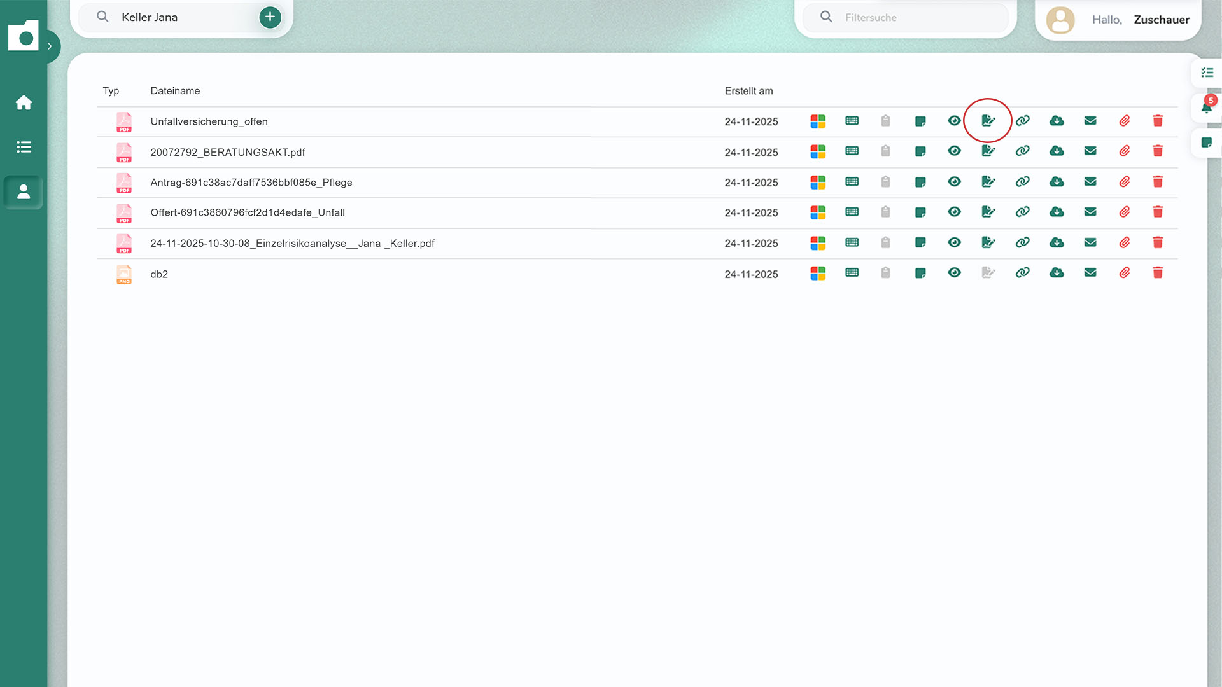View Antrag Pflege document via eye icon
The image size is (1222, 687).
coord(954,182)
